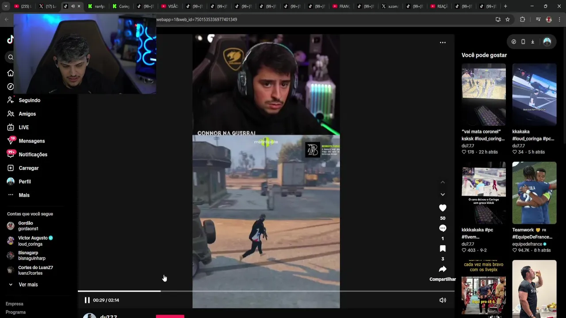Open the Chrome profile avatar in toolbar
This screenshot has height=318, width=566.
click(549, 19)
